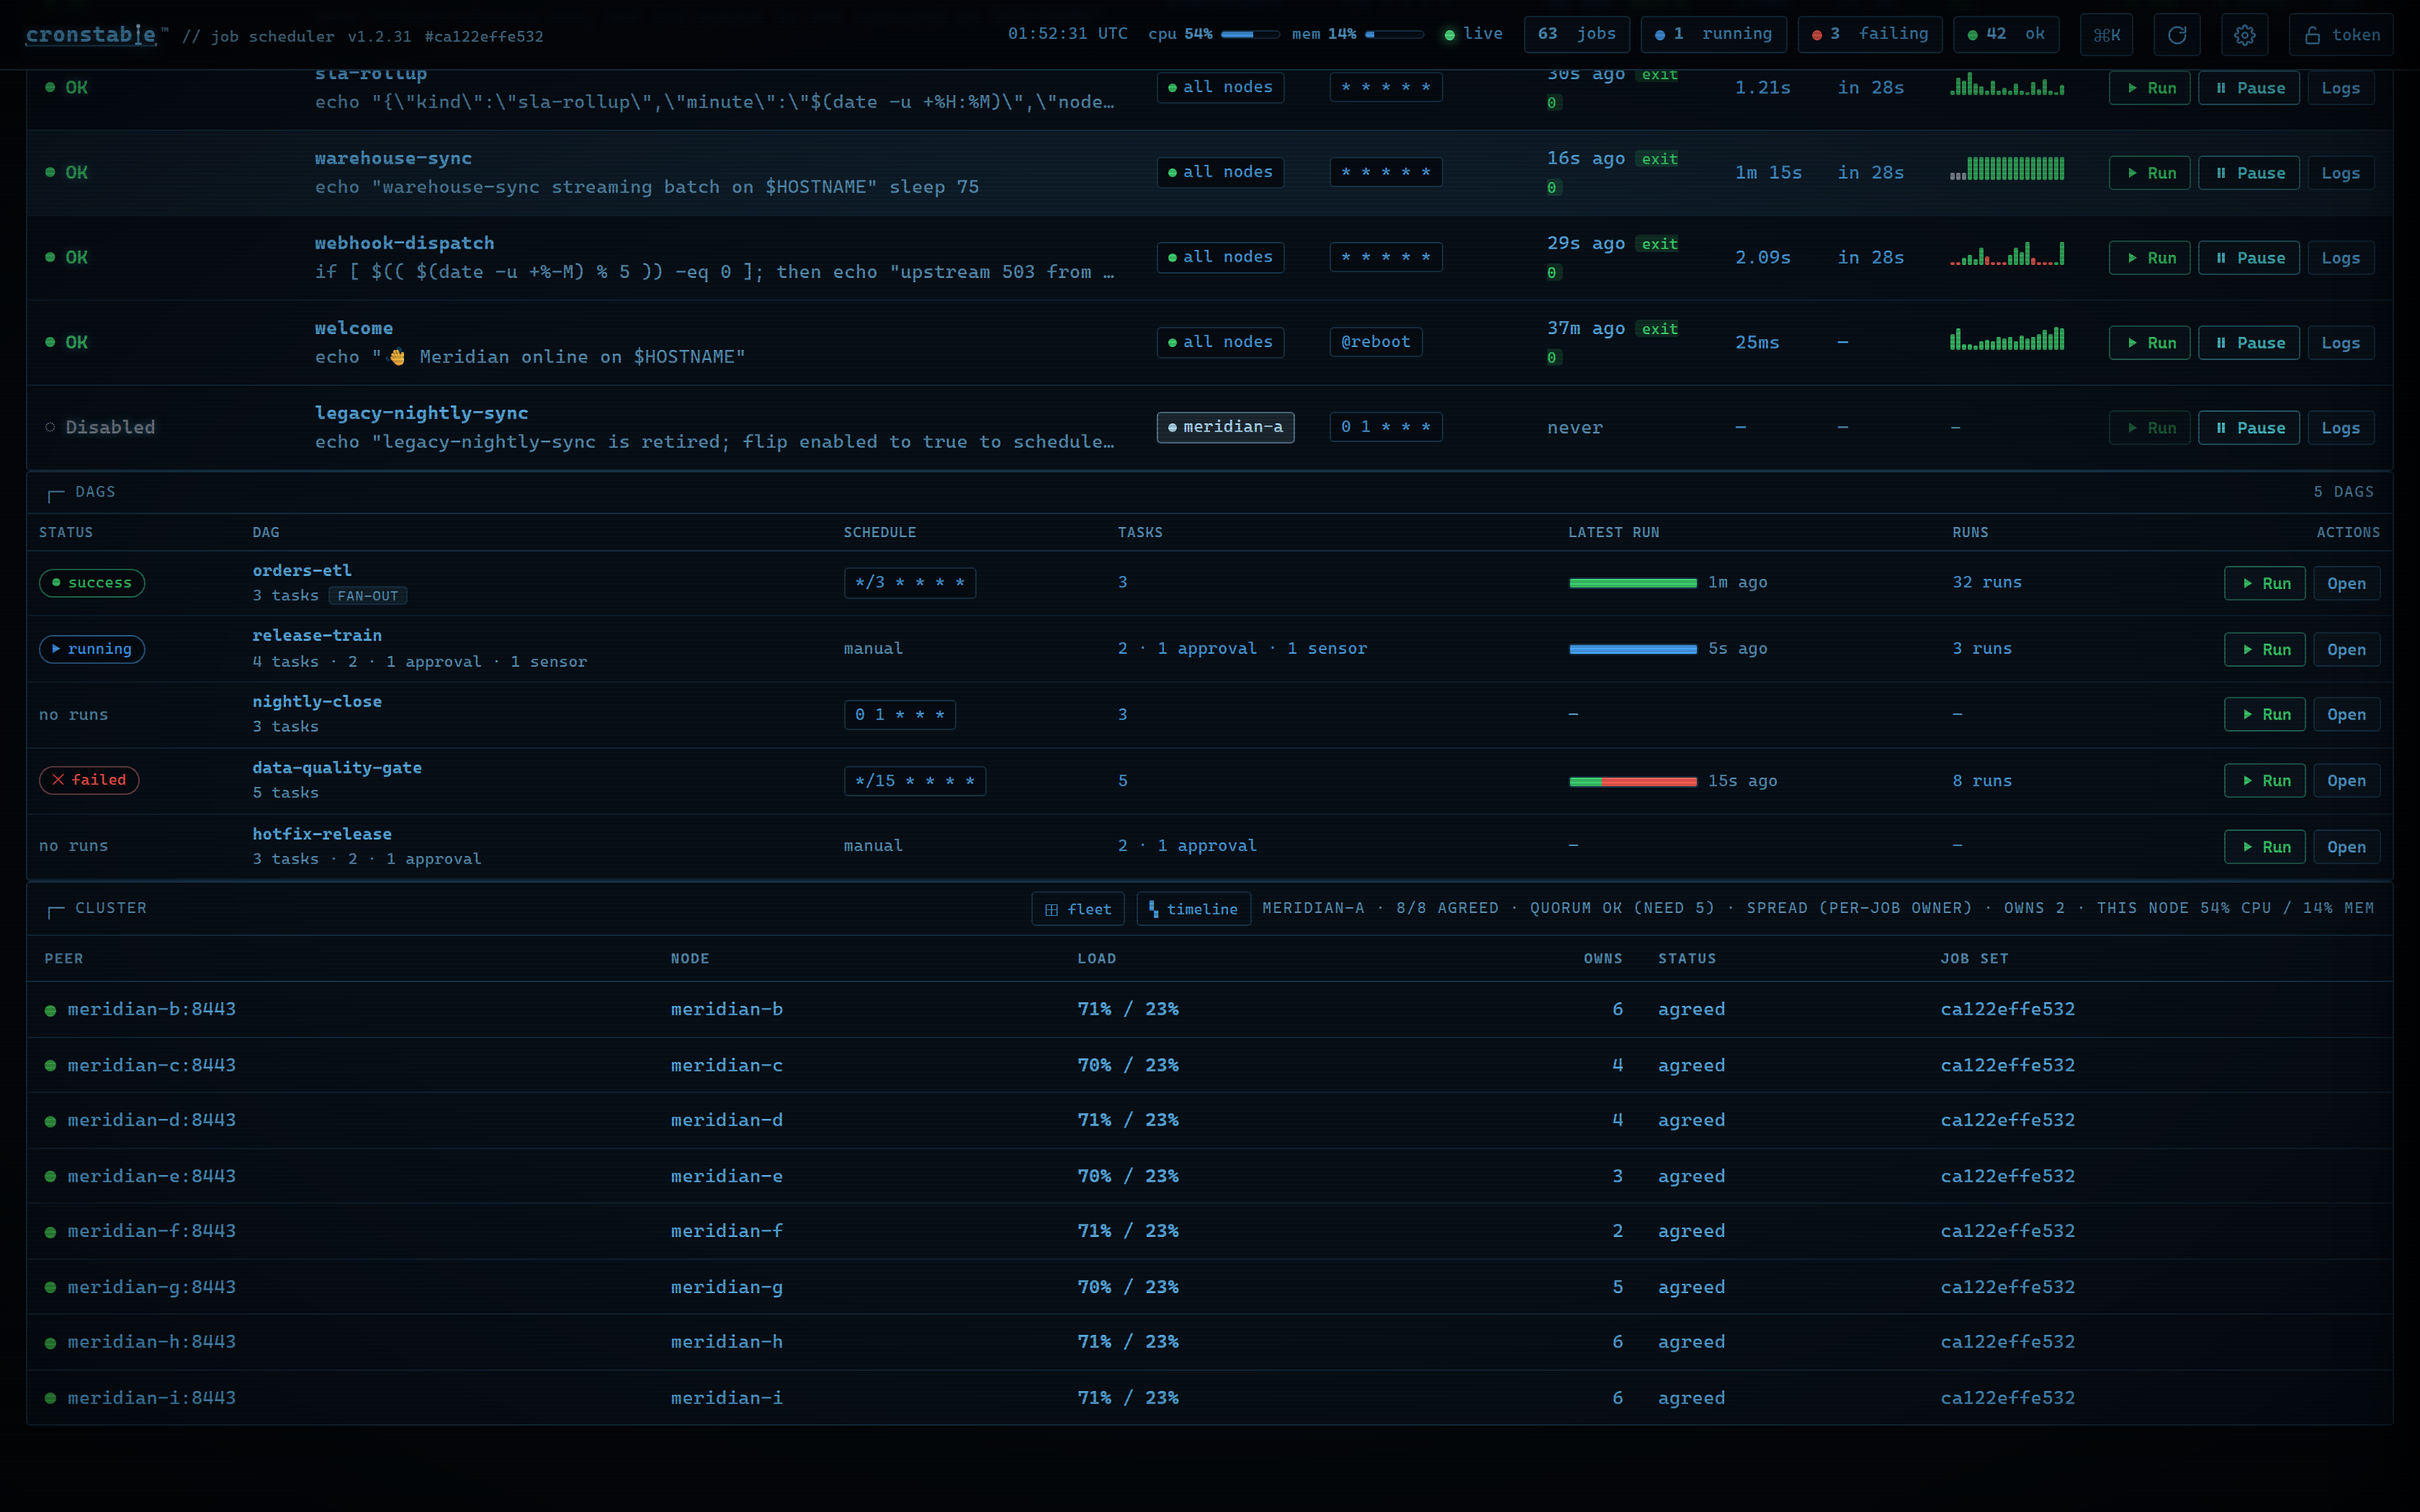Click the meridian-a node chip
The width and height of the screenshot is (2420, 1512).
coord(1225,427)
